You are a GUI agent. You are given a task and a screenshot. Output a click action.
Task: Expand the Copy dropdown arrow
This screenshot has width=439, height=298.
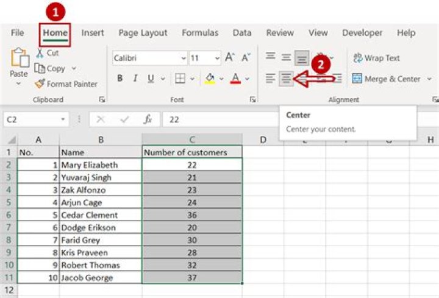pos(74,68)
